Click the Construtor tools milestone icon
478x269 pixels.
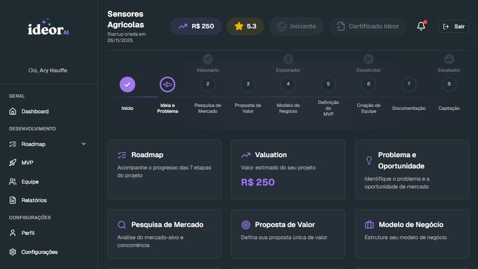369,59
